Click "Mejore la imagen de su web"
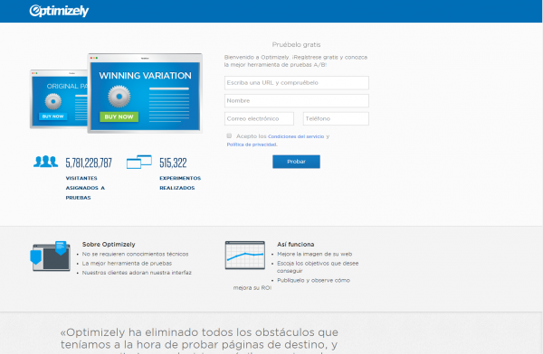Viewport: 543px width, 354px height. 314,254
